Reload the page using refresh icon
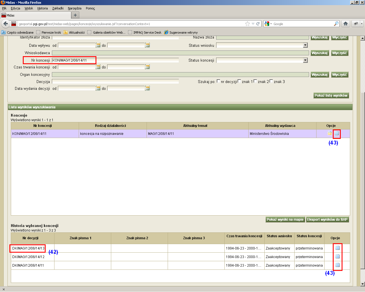 258,24
